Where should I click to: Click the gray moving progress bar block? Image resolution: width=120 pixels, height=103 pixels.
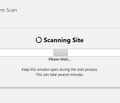(x=61, y=53)
